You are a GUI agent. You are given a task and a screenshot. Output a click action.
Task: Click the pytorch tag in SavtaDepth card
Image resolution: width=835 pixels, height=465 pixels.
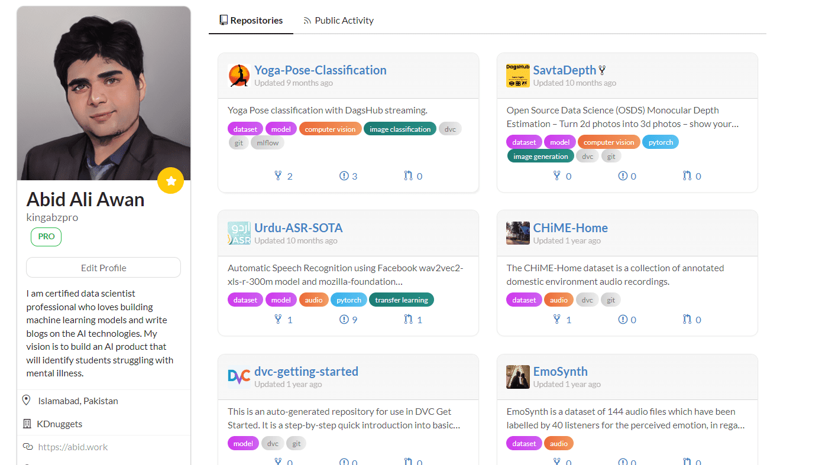pos(661,142)
